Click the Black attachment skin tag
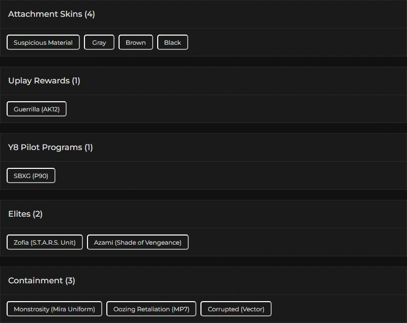The height and width of the screenshot is (323, 407). [172, 43]
